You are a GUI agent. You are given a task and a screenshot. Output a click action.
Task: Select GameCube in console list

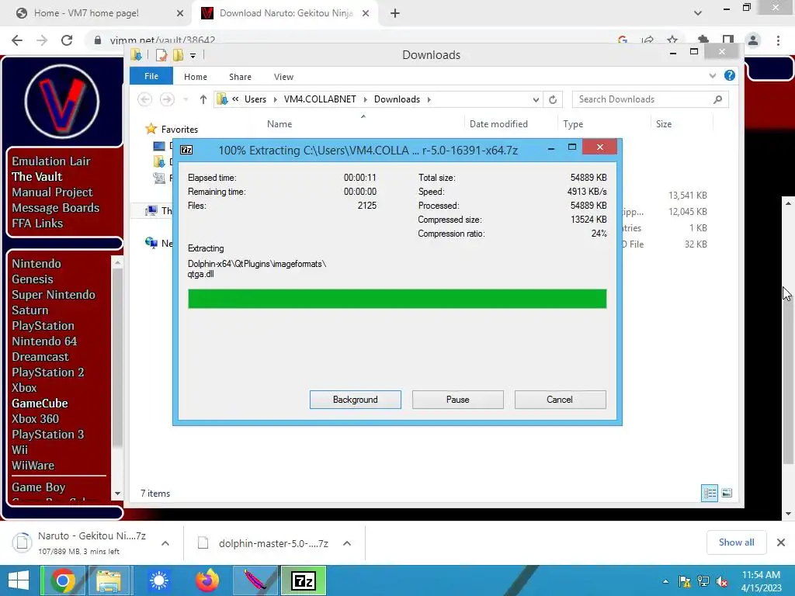click(x=40, y=404)
